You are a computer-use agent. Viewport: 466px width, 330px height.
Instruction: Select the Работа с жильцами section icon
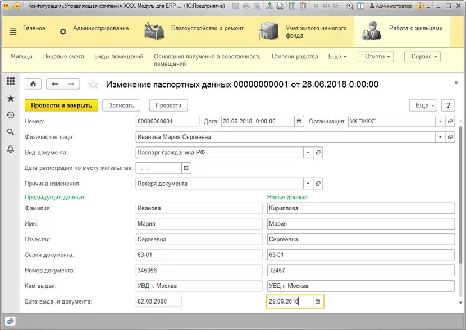372,32
